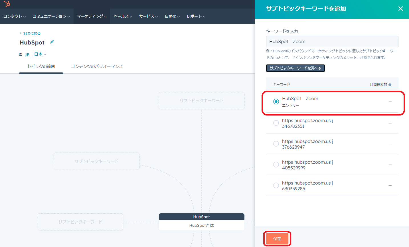Click the HubSpot sprocket logo
Screen dimensions: 409x247
(x=7, y=4)
